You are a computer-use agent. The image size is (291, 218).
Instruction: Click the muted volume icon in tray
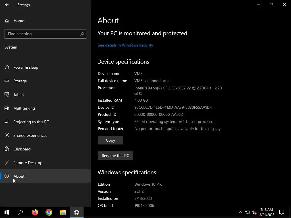(254, 212)
